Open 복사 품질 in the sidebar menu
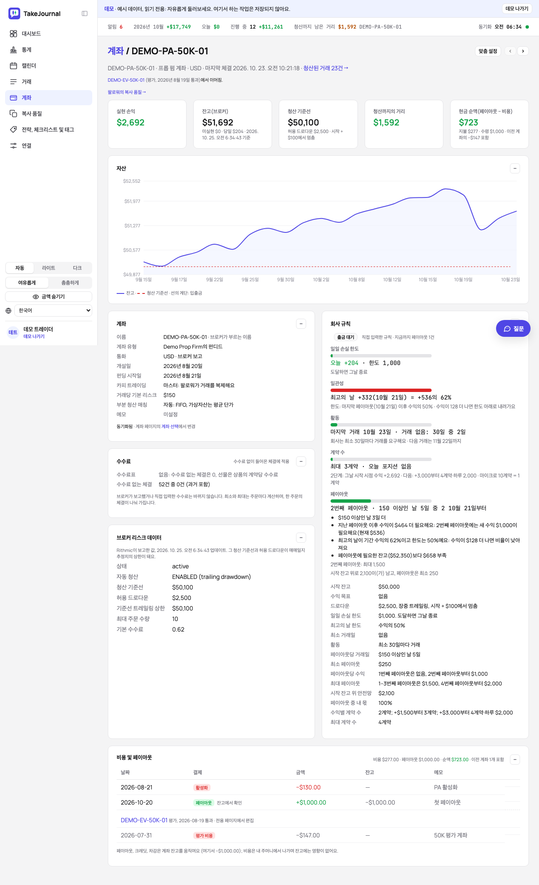Screen dimensions: 539x885 tap(49, 114)
